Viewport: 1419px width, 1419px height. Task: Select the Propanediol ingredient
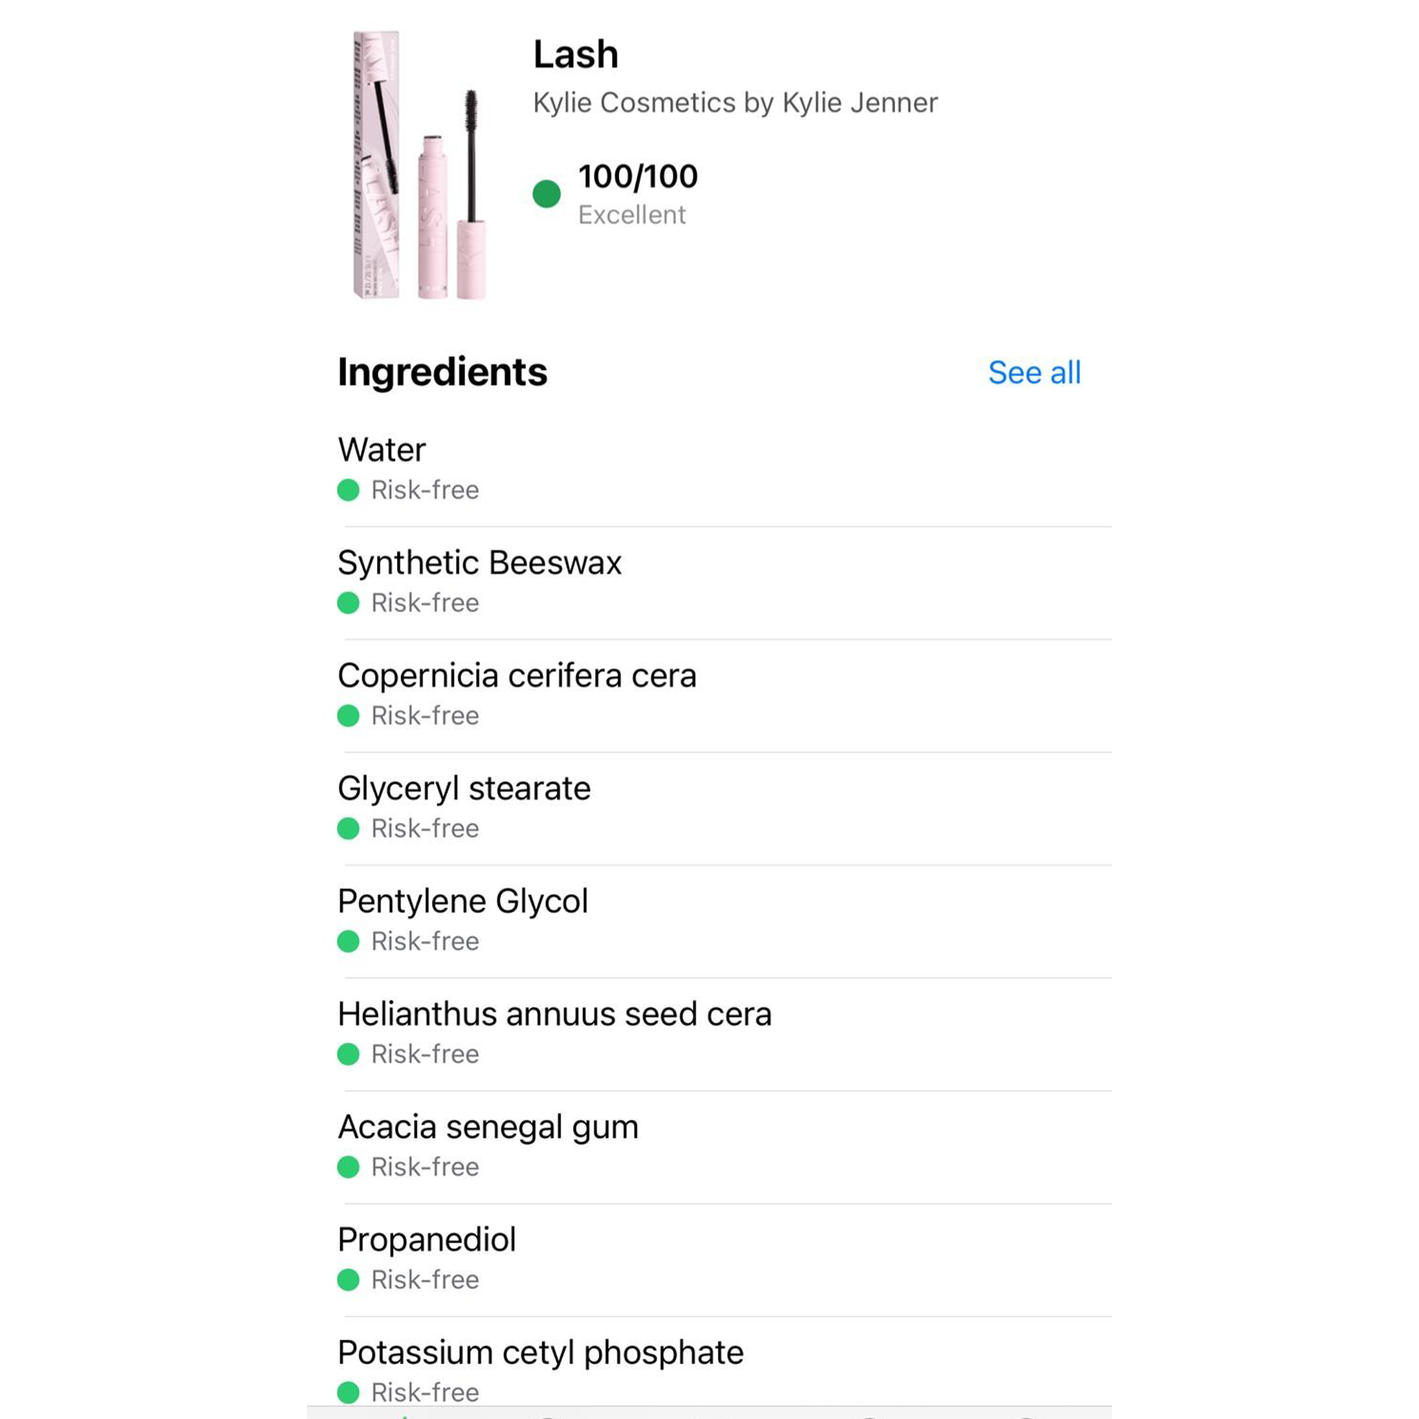click(709, 1260)
